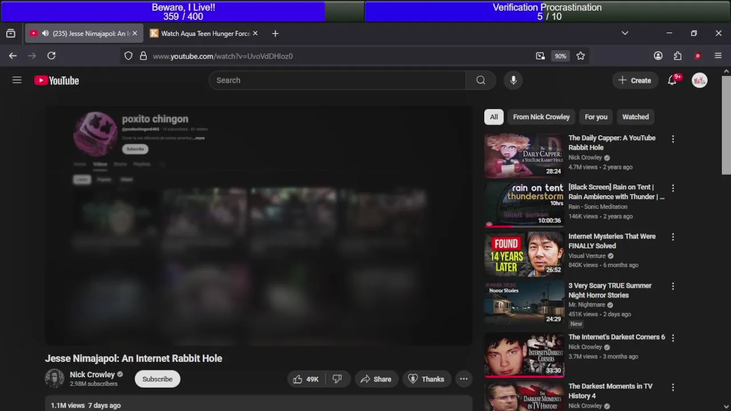This screenshot has width=731, height=411.
Task: Go to the YouTube home logo
Action: coord(57,80)
